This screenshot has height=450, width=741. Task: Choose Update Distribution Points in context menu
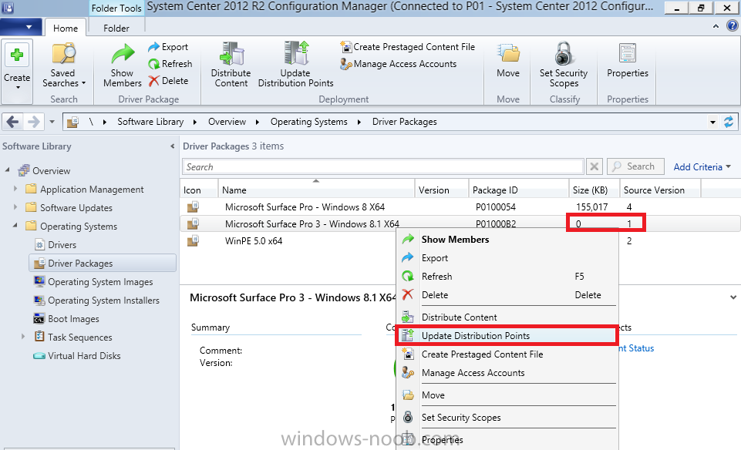tap(507, 336)
